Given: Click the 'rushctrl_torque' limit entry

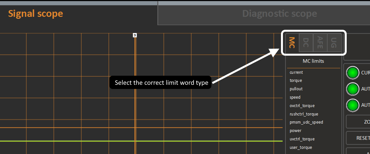Looking at the screenshot, I should pos(304,114).
